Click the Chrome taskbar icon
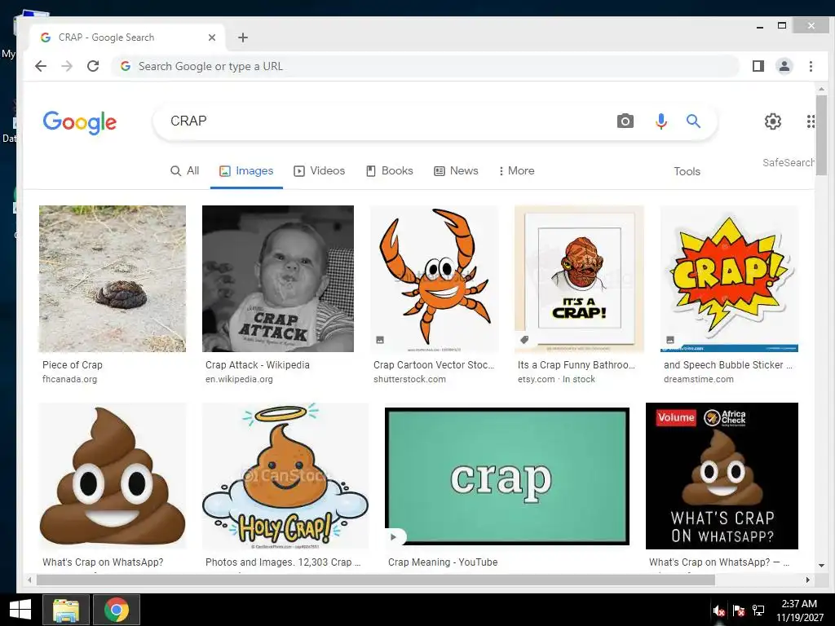Viewport: 835px width, 626px height. 117,610
